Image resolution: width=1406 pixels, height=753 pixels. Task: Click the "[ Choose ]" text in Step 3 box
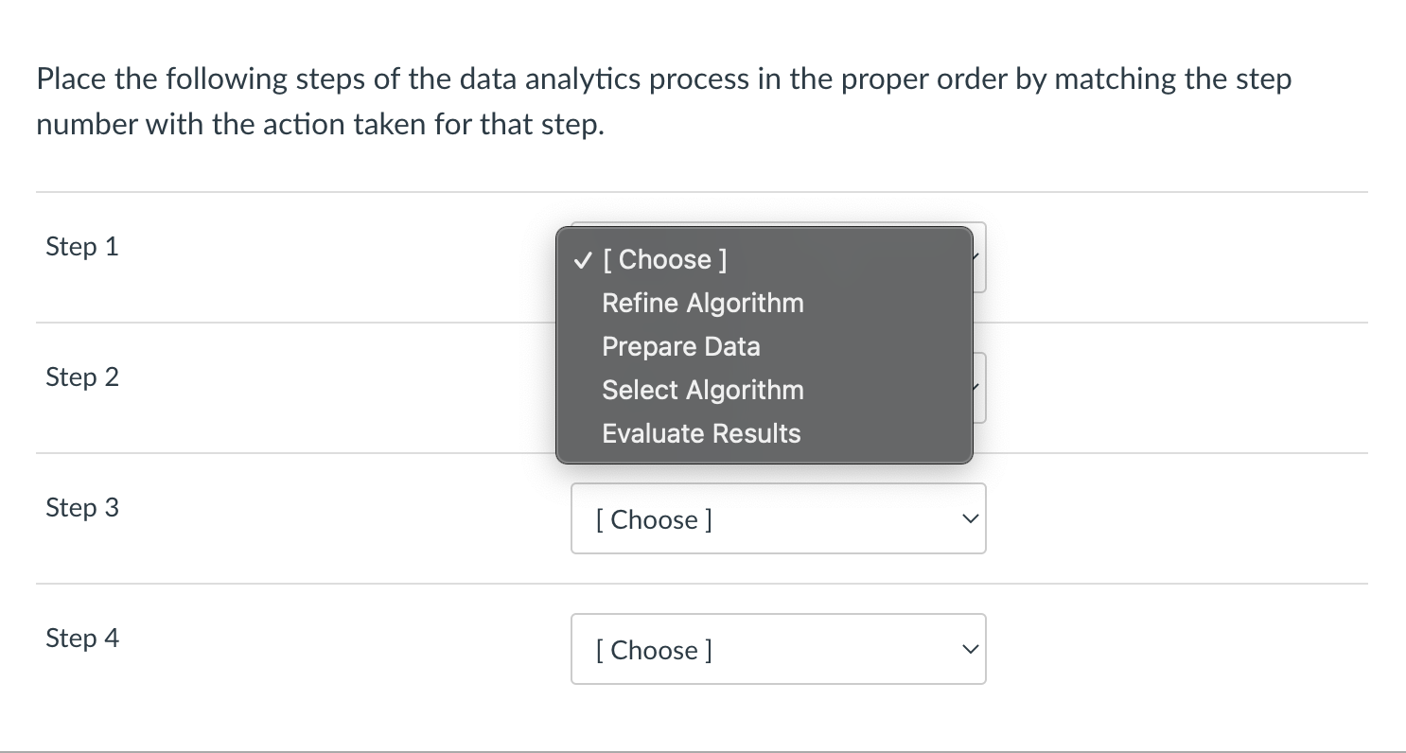(654, 519)
